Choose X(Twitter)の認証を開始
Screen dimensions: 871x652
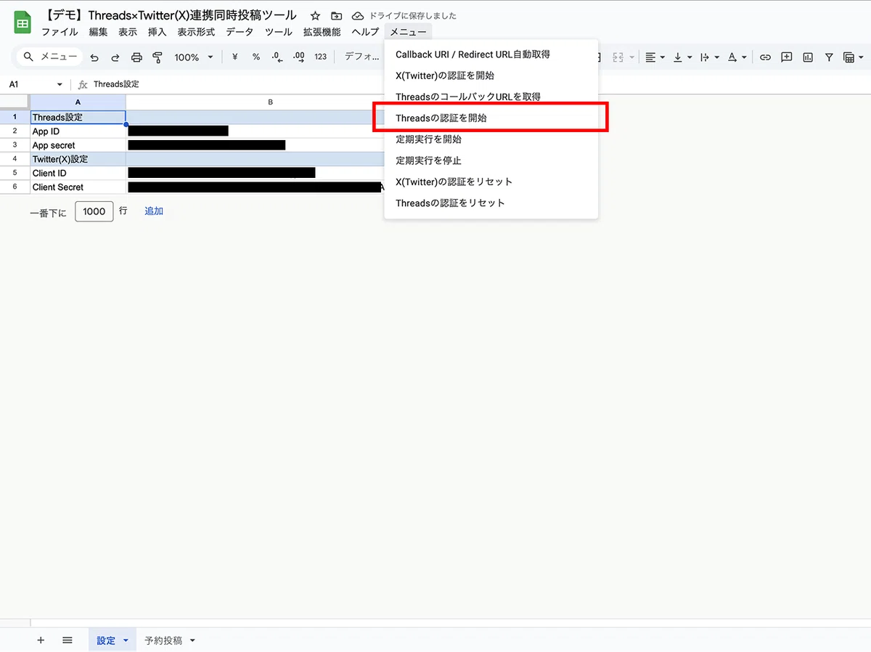click(x=491, y=76)
